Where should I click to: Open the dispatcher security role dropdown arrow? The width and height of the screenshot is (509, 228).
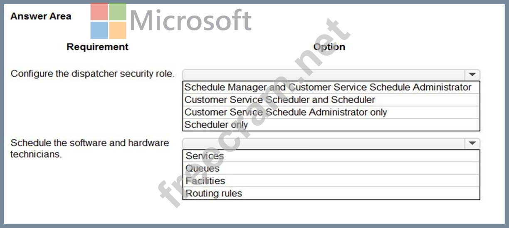[472, 75]
